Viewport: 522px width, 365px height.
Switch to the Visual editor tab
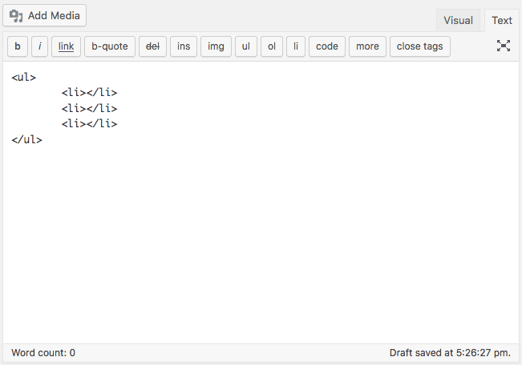pos(458,20)
